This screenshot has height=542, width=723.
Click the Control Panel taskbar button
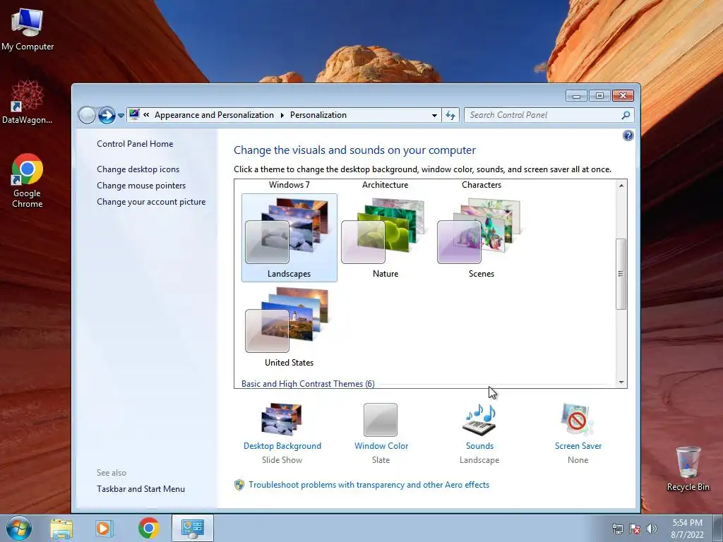(192, 528)
